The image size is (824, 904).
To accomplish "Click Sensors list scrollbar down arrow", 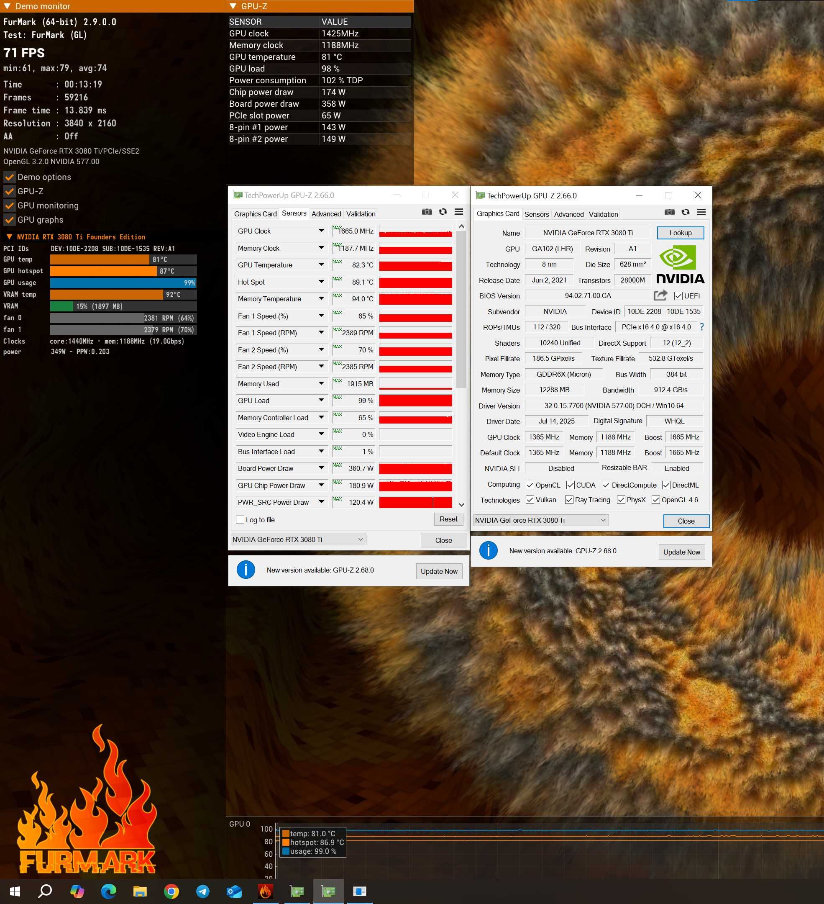I will click(x=461, y=505).
